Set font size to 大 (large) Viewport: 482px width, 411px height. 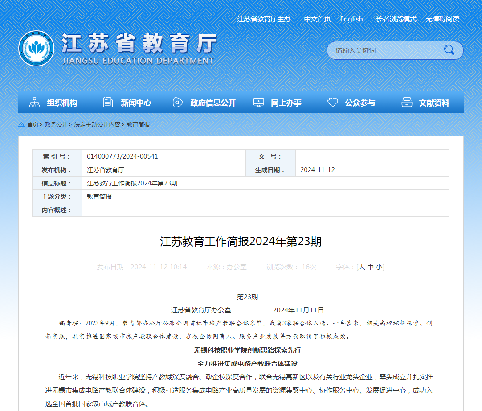pos(362,267)
